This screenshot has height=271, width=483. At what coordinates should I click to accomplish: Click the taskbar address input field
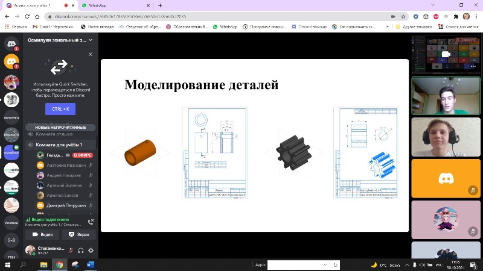click(300, 264)
